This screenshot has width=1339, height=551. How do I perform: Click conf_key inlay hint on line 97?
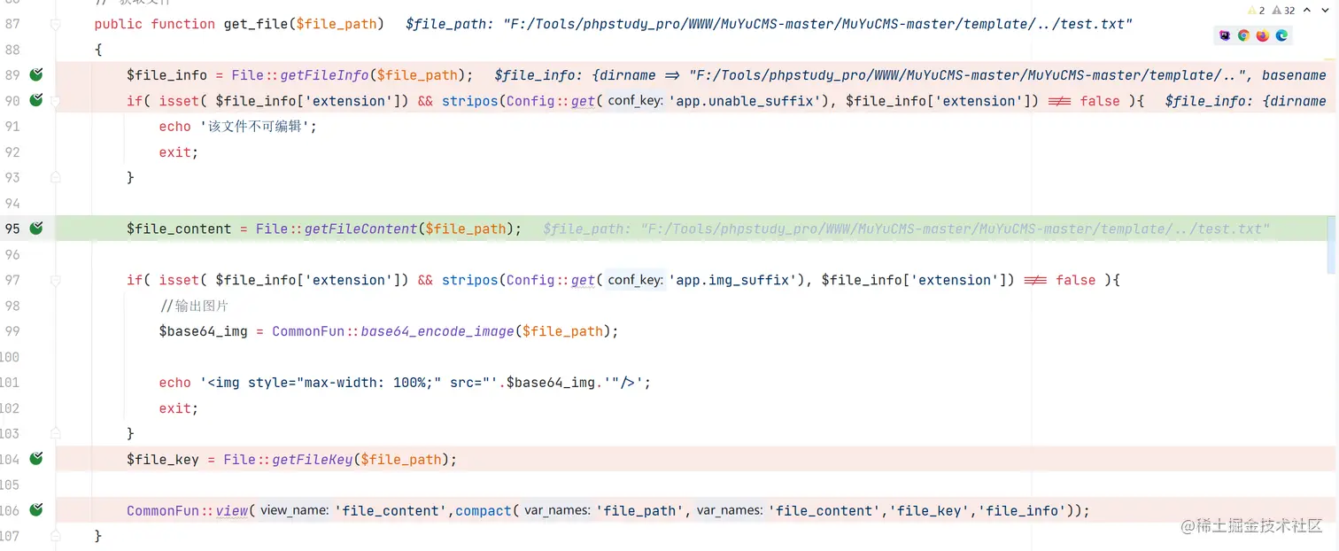(x=635, y=280)
